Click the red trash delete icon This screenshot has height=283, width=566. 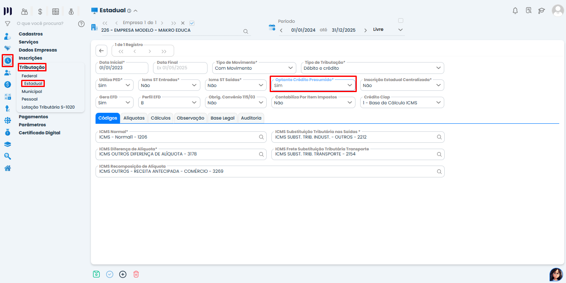[136, 274]
